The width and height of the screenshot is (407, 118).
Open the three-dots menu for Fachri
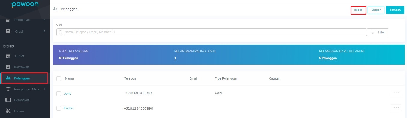click(396, 108)
